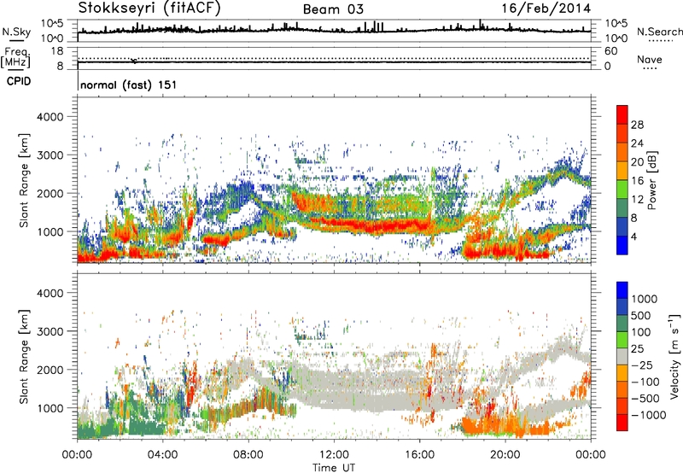683x473 pixels.
Task: Click the left '10^5' noise axis value
Action: pos(52,24)
